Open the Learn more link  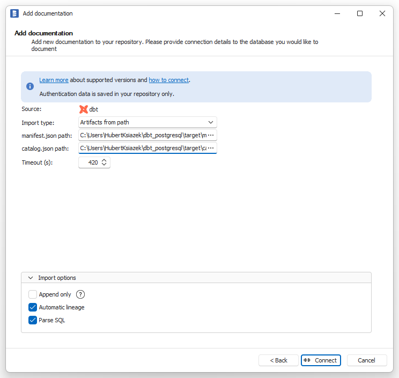tap(54, 80)
